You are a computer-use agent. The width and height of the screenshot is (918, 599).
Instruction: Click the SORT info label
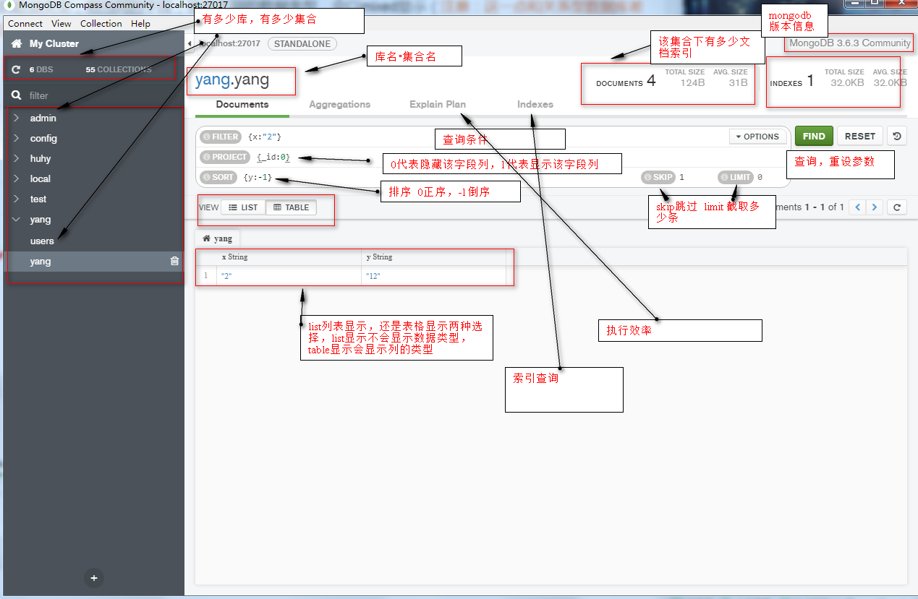[x=219, y=177]
